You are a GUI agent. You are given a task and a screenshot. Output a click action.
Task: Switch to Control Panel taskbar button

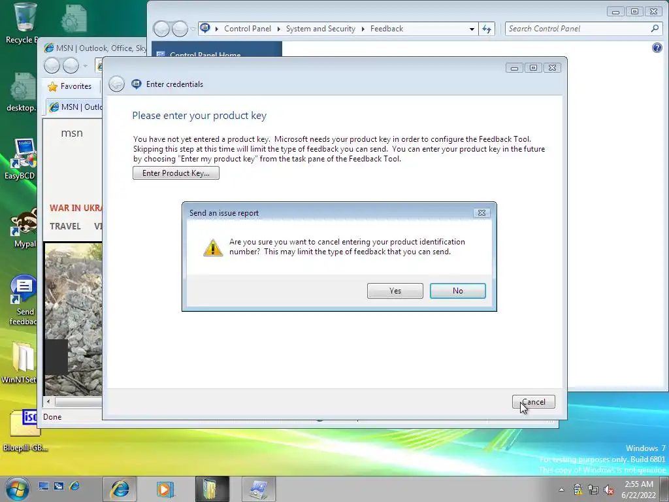(x=259, y=489)
